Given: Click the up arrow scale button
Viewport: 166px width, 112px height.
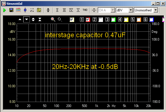Looking at the screenshot, I should (20, 19).
